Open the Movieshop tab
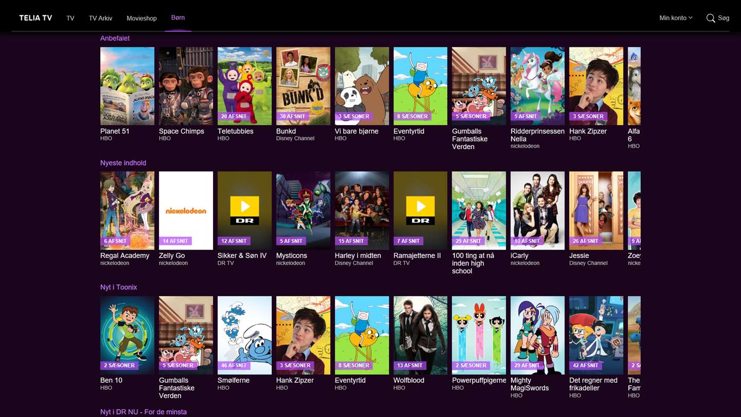 [x=142, y=18]
